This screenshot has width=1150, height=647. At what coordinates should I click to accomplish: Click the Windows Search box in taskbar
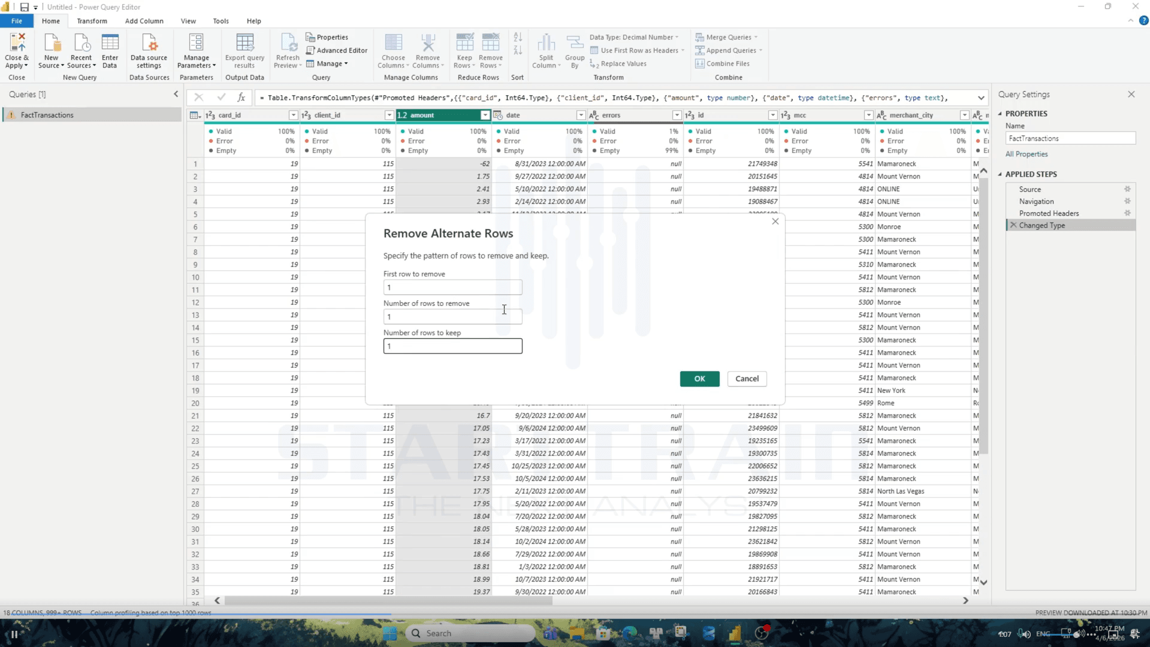[x=470, y=633]
